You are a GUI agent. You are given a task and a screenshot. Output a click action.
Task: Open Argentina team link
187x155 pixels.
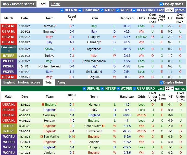[x=93, y=49]
